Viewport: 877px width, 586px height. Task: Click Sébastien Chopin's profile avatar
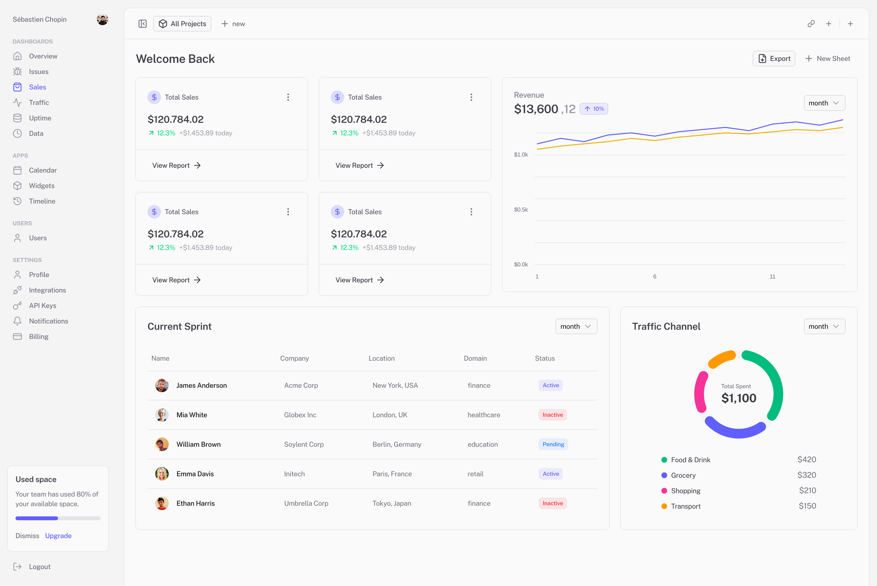coord(102,19)
